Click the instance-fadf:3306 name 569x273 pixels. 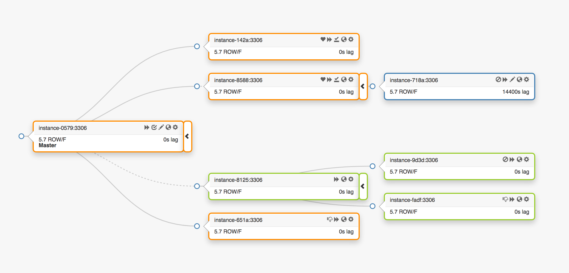tap(412, 200)
